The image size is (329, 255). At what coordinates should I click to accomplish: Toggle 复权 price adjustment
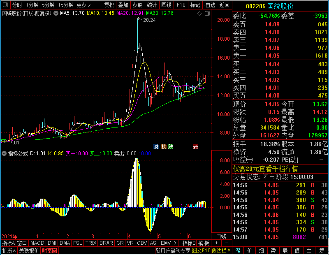(x=109, y=5)
